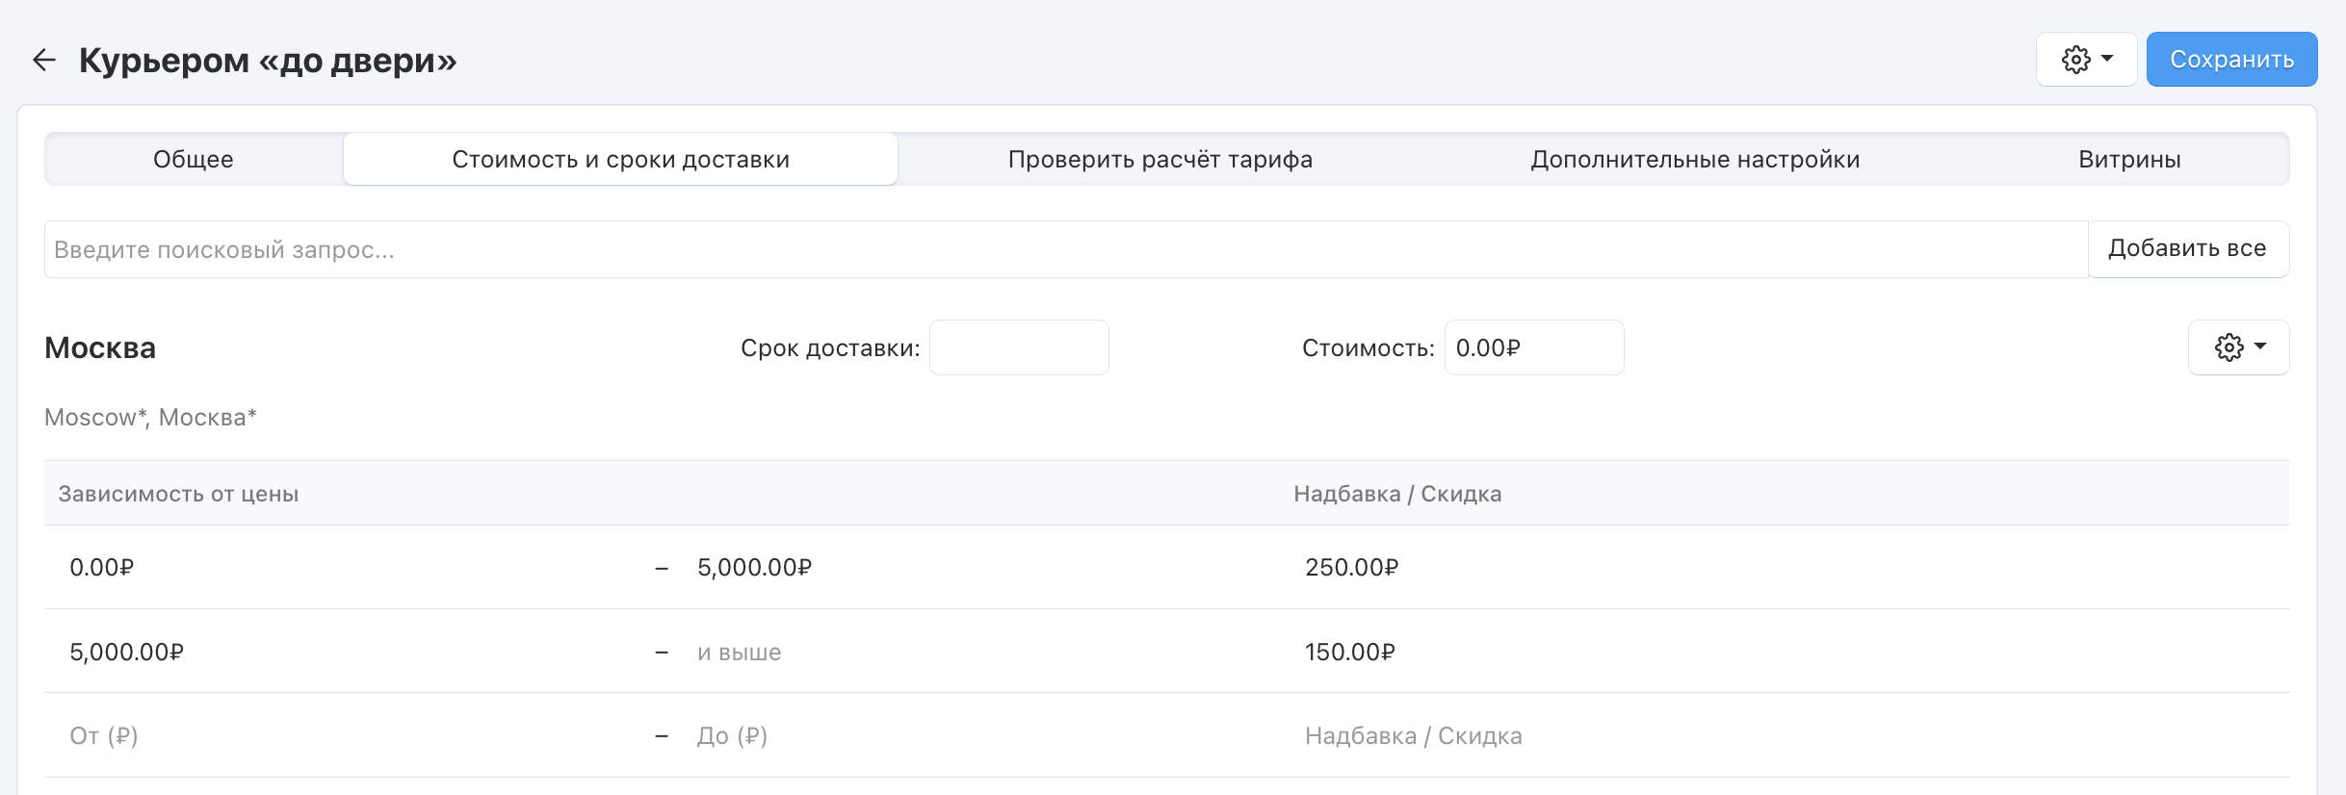
Task: Open the top gear settings dropdown
Action: [2086, 60]
